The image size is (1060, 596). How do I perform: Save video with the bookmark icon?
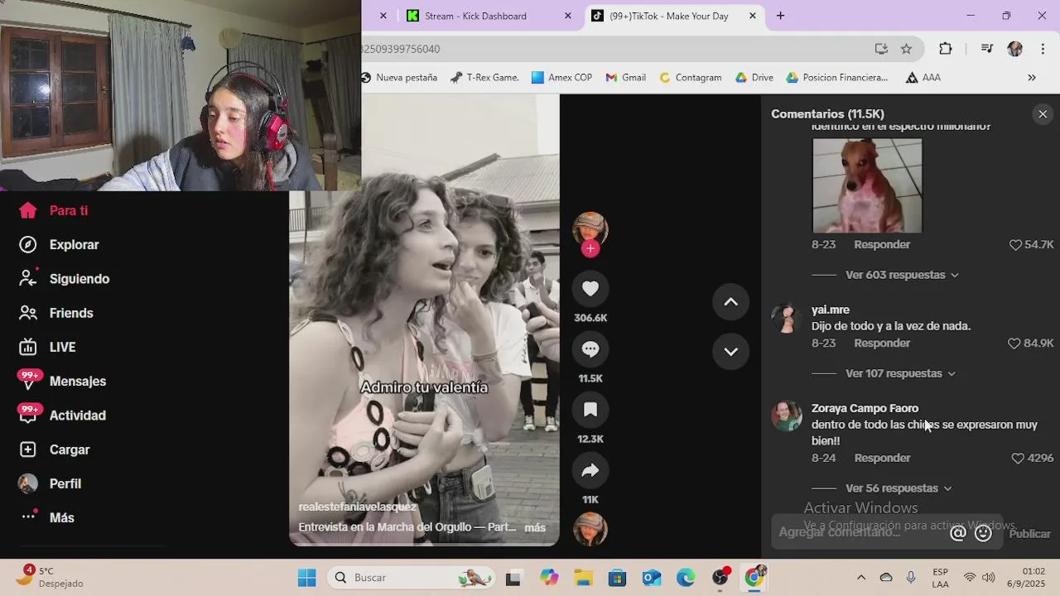tap(590, 410)
